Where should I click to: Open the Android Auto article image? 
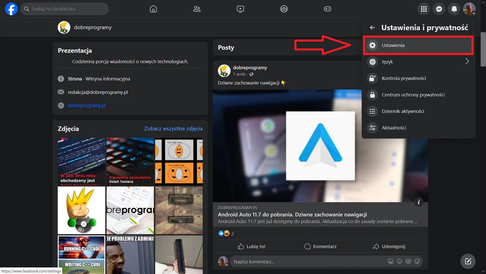coord(320,146)
